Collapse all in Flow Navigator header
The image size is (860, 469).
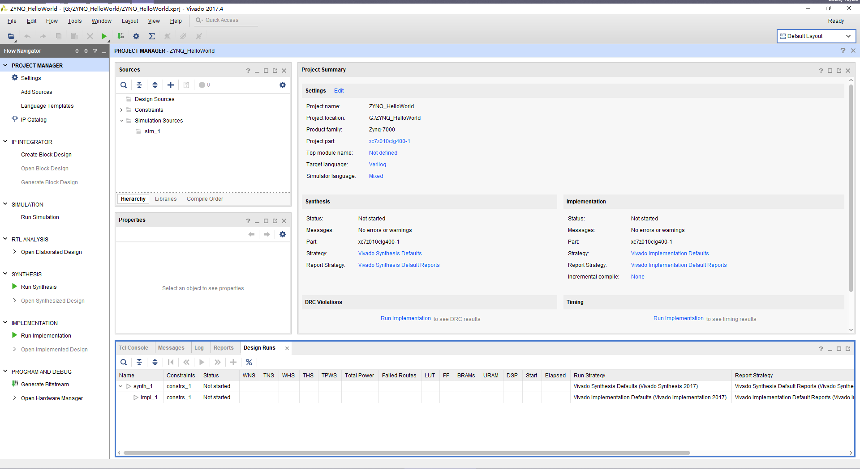[x=77, y=51]
